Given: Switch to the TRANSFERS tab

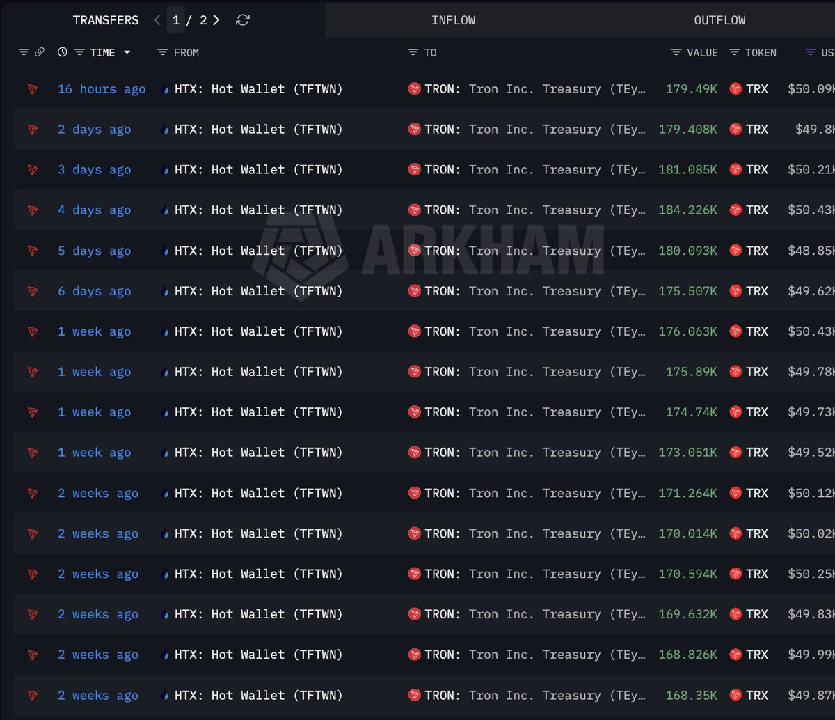Looking at the screenshot, I should (x=106, y=20).
